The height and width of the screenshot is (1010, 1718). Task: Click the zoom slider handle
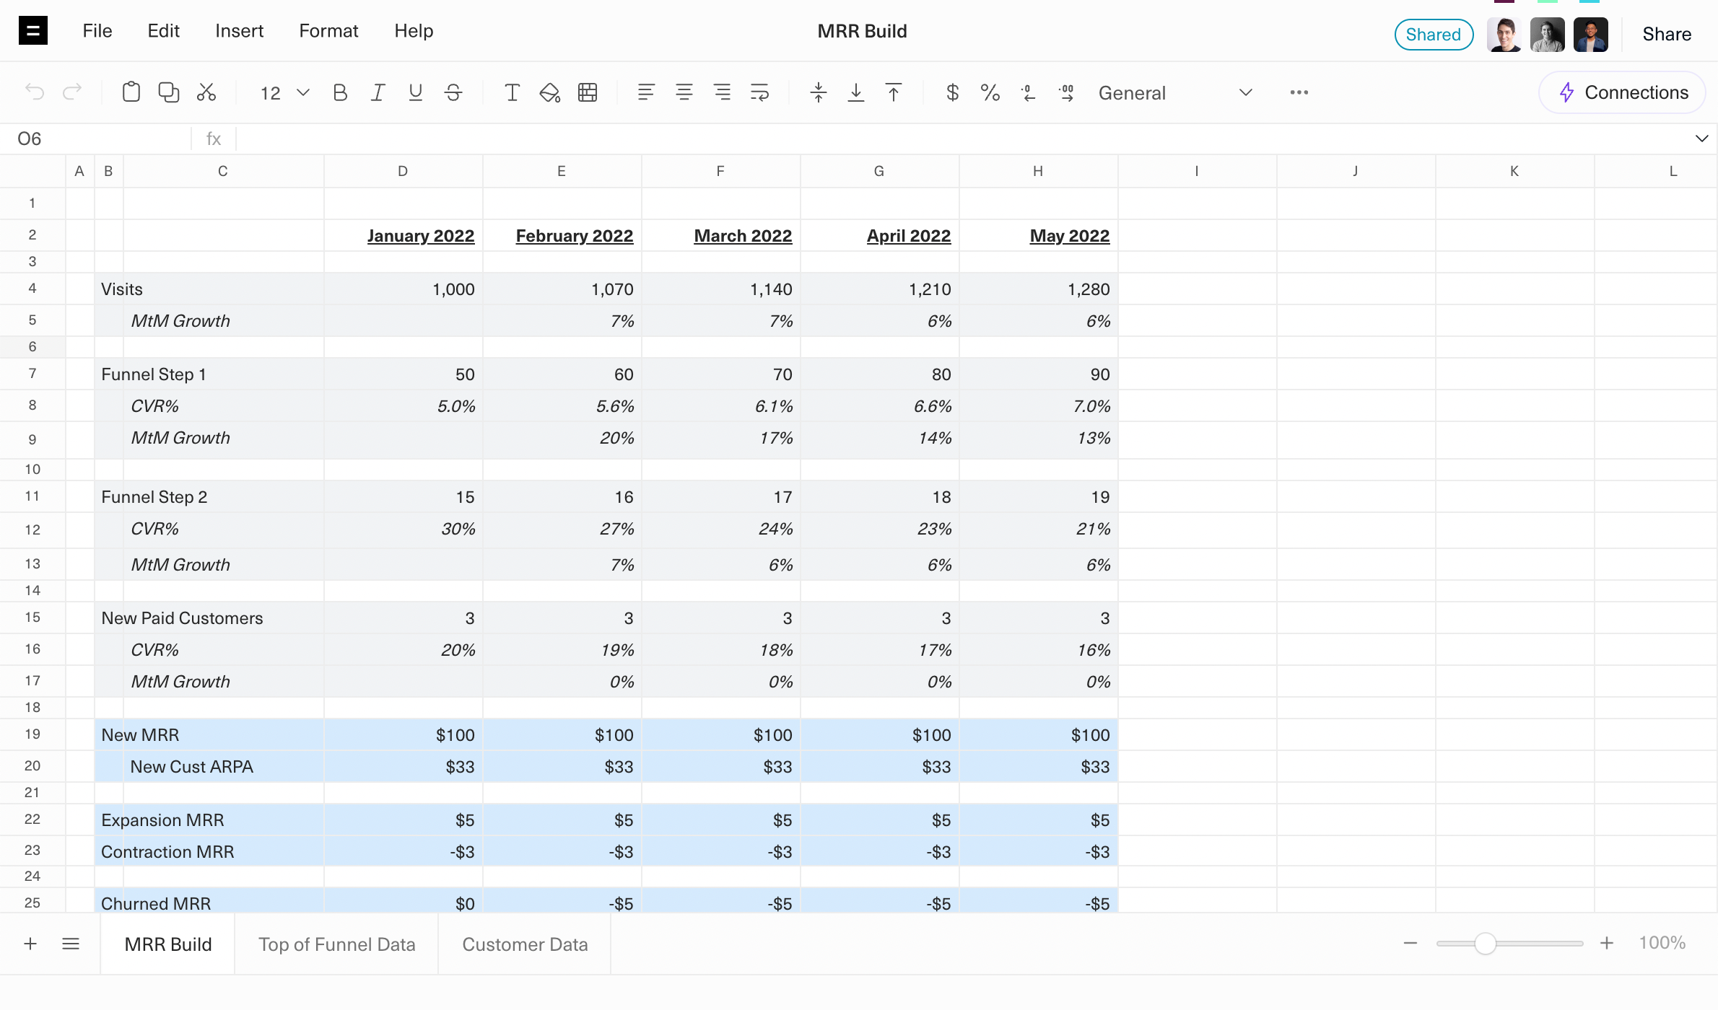(1485, 944)
